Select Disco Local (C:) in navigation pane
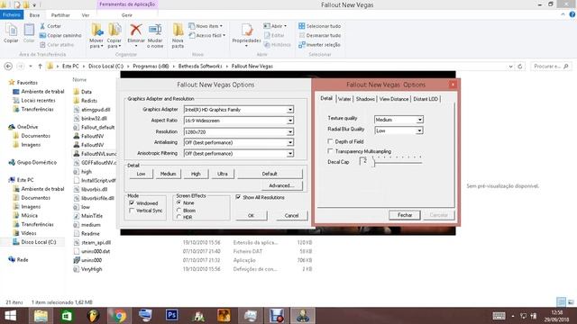This screenshot has width=577, height=324. tap(38, 242)
